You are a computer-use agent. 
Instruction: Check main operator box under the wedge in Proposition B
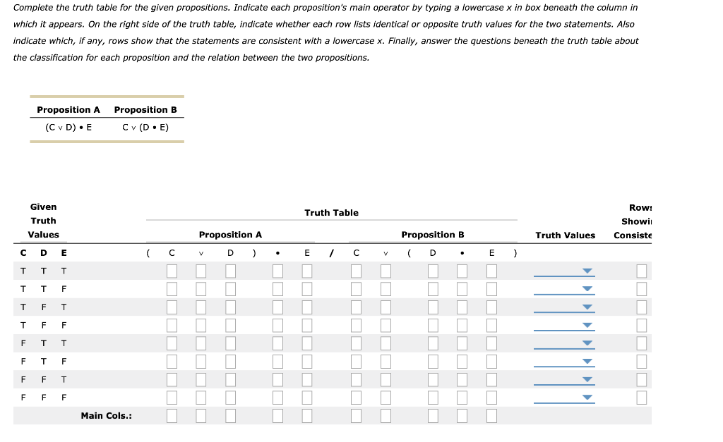[x=385, y=416]
